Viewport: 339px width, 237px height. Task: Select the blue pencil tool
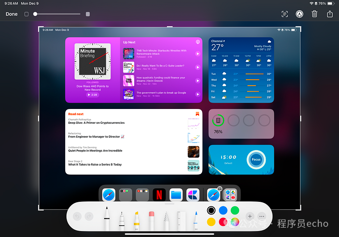tap(196, 219)
